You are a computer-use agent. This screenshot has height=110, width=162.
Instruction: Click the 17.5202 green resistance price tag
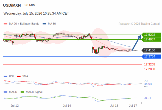151,35
